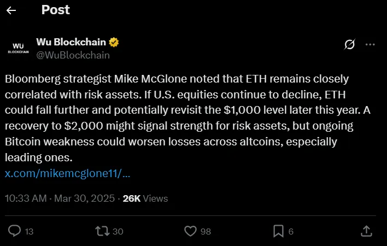387x246 pixels.
Task: Click the like count 98
Action: pos(206,232)
